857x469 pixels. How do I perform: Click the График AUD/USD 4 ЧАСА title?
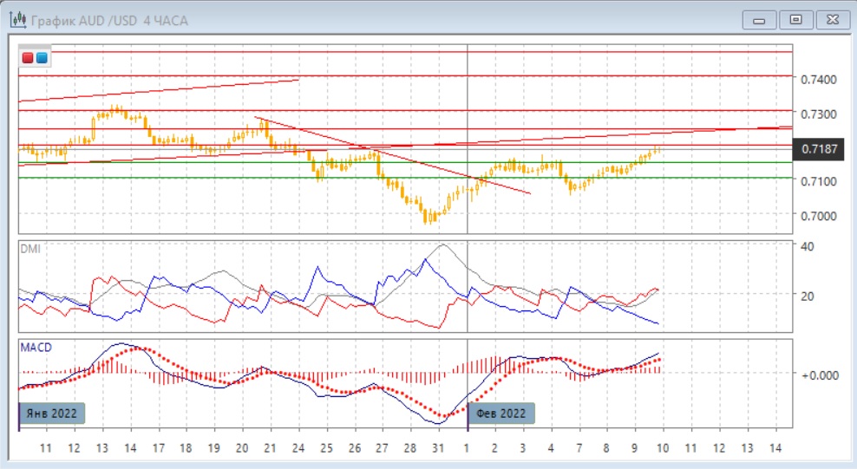pos(101,18)
